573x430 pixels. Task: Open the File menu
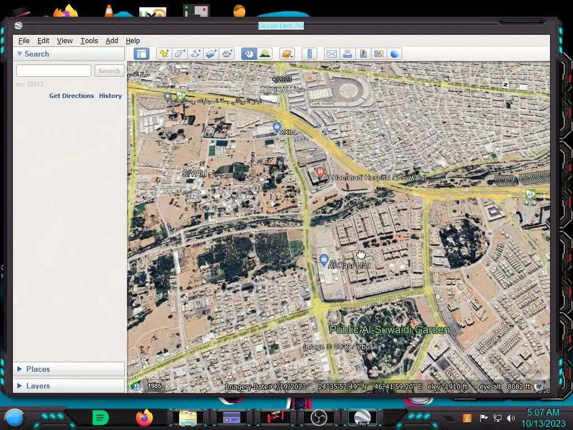(x=24, y=40)
